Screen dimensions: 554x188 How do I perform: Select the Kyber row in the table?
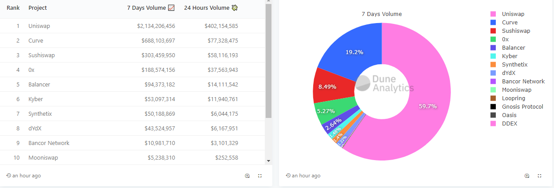pyautogui.click(x=133, y=99)
